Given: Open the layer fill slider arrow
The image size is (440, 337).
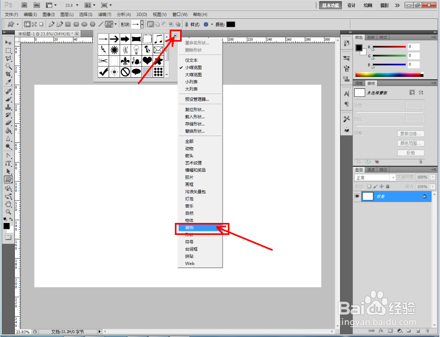Looking at the screenshot, I should 434,187.
